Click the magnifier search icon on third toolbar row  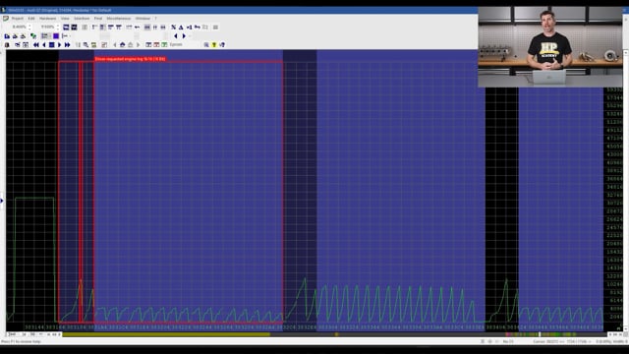(x=86, y=45)
